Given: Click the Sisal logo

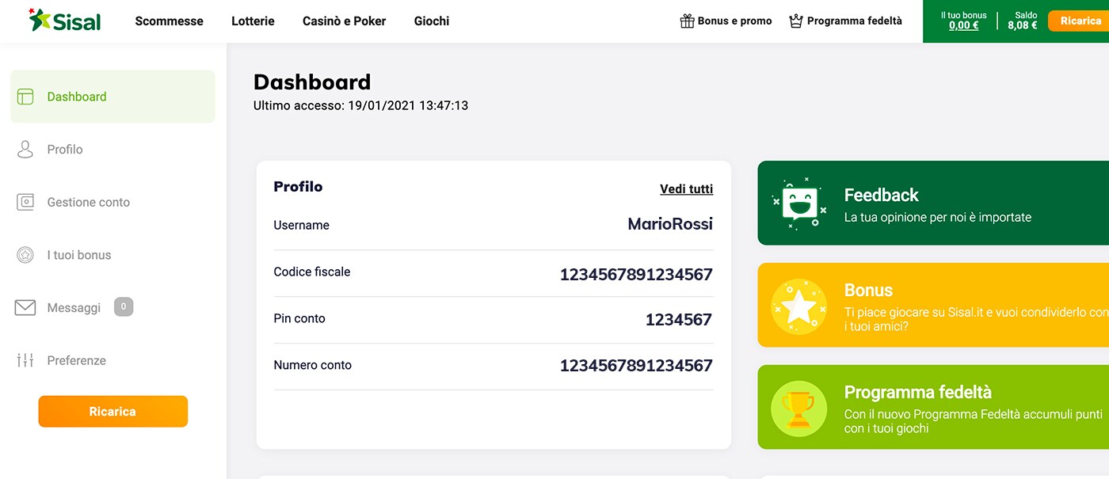Looking at the screenshot, I should pos(65,21).
